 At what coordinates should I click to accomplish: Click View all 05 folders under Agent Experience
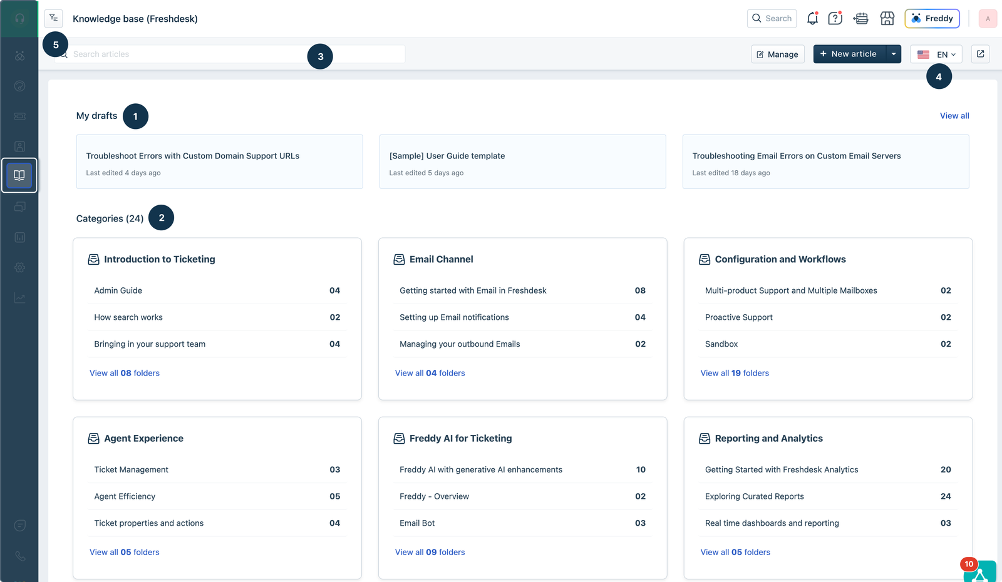point(125,552)
